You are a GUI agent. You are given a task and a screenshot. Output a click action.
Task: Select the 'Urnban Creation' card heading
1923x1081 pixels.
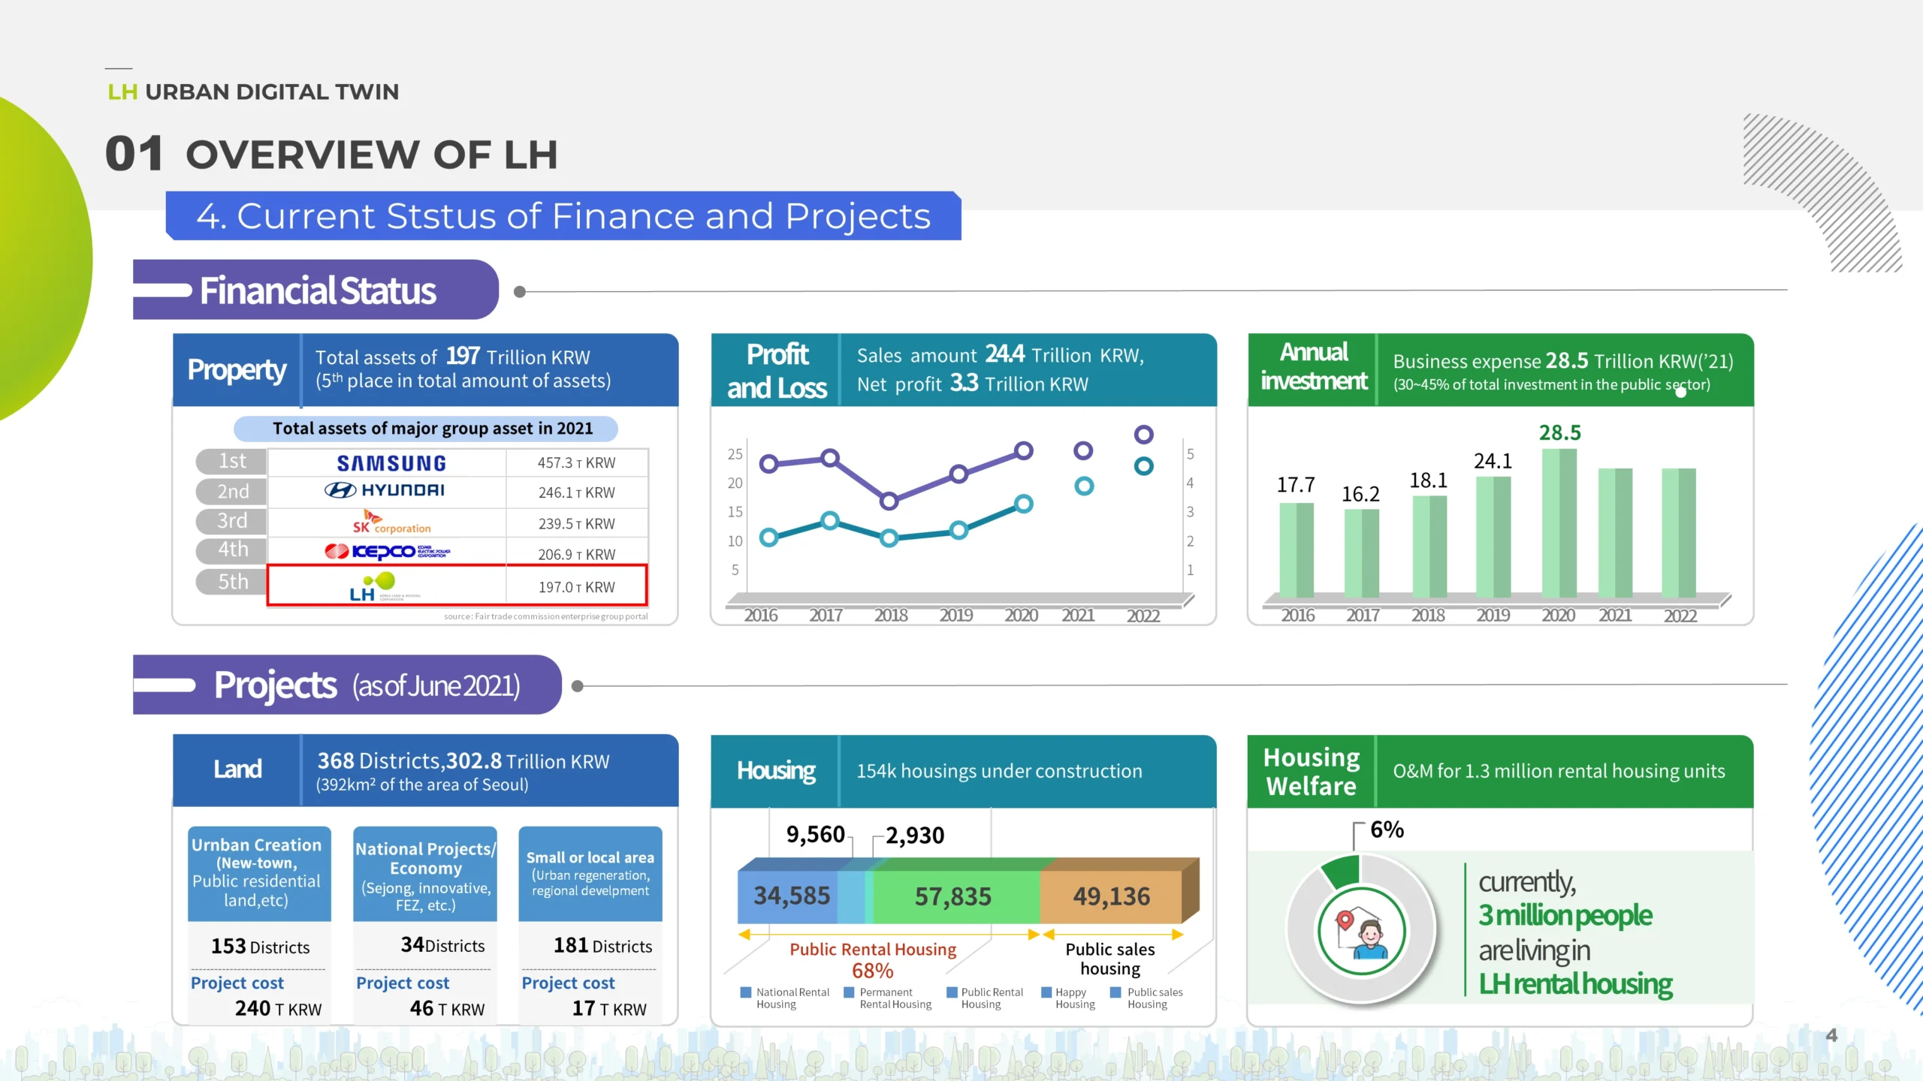(x=256, y=845)
